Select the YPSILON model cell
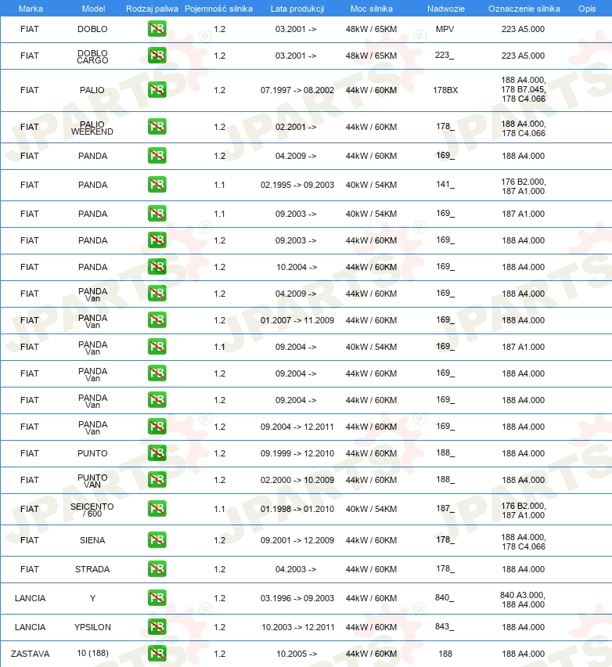612x667 pixels. (92, 627)
